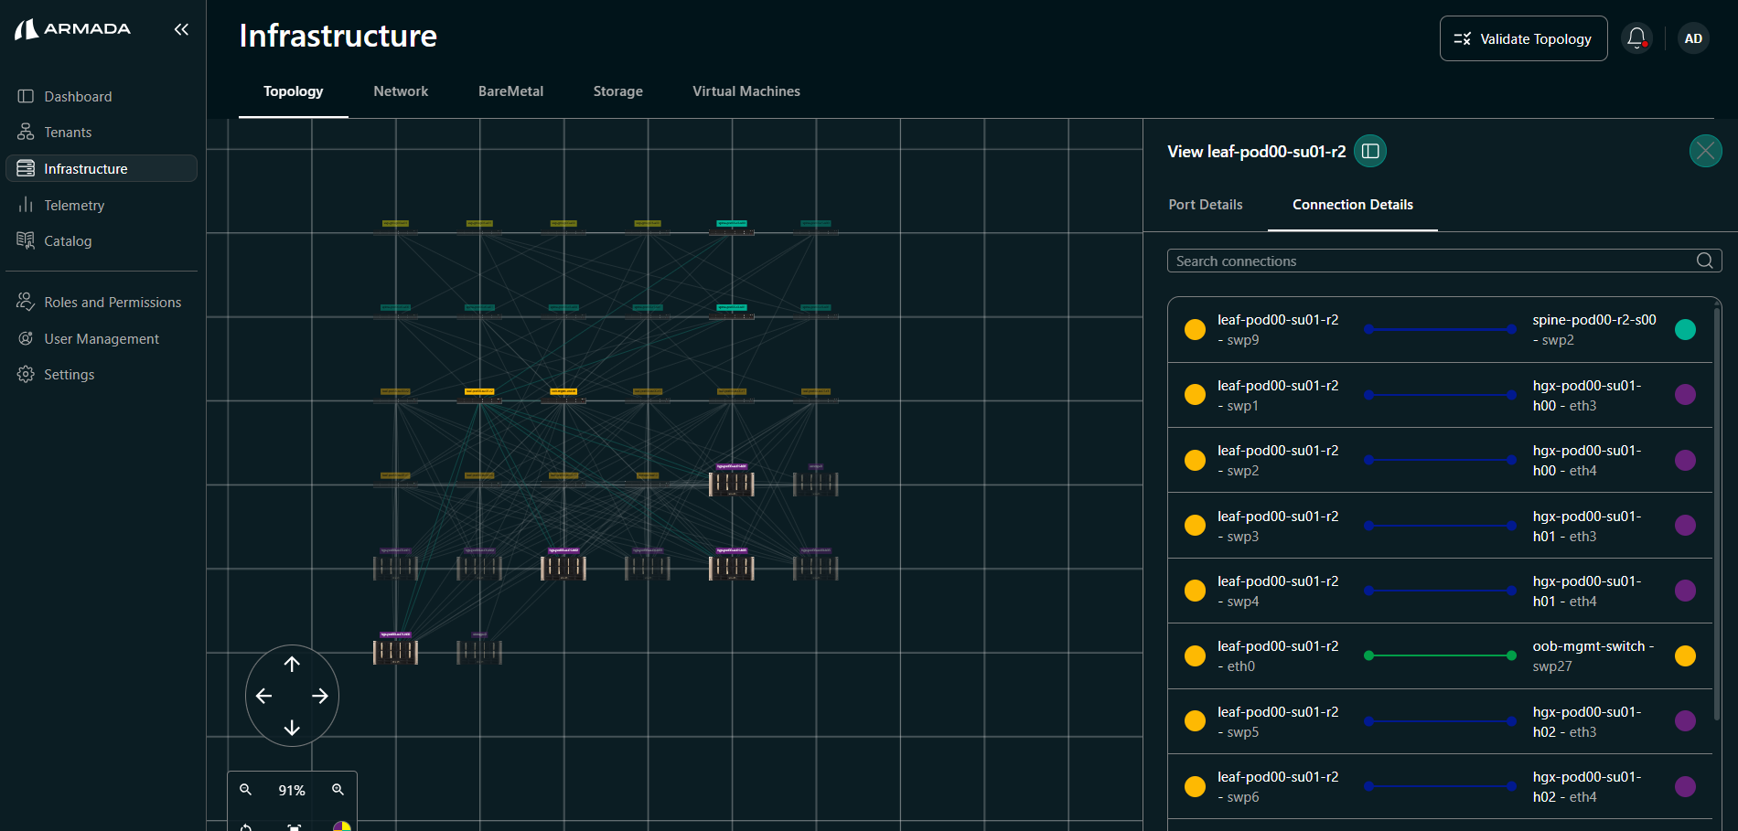Zoom in on the topology canvas
The width and height of the screenshot is (1738, 831).
(x=338, y=790)
